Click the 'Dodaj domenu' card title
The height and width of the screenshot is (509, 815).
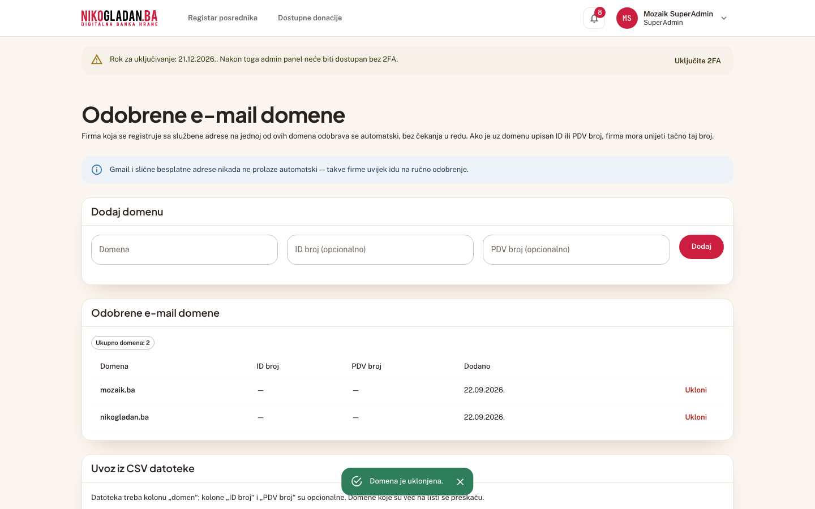click(x=127, y=212)
